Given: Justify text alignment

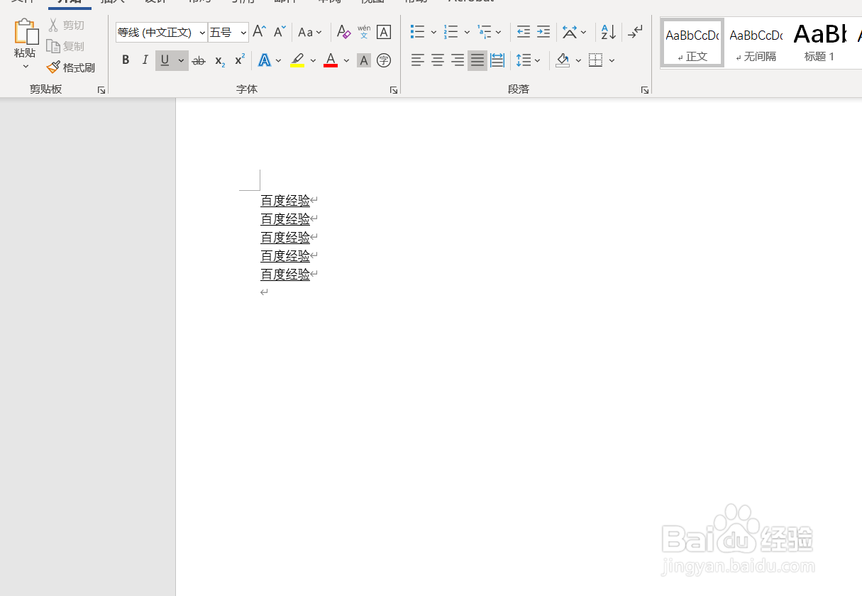Looking at the screenshot, I should [477, 60].
